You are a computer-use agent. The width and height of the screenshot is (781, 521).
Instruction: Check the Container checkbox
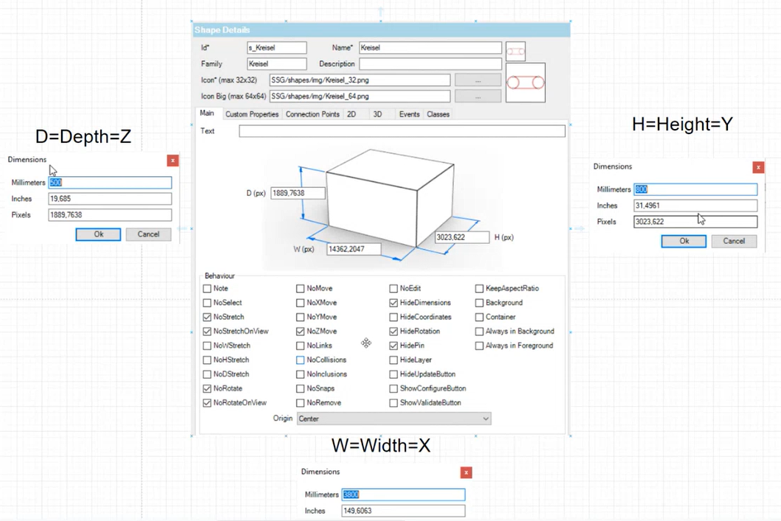tap(479, 317)
